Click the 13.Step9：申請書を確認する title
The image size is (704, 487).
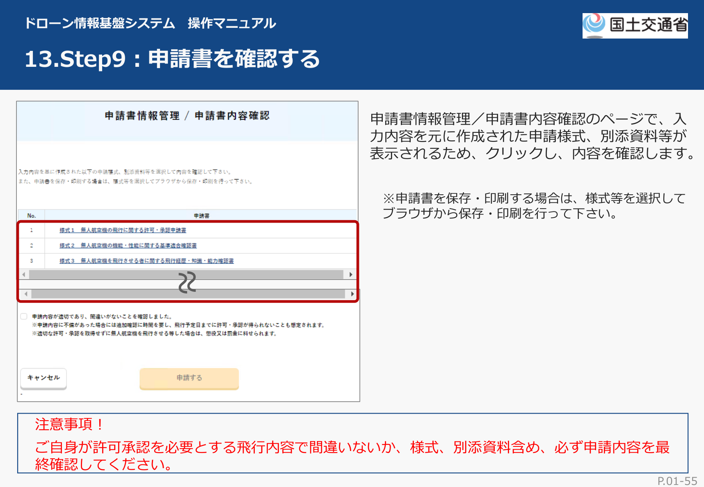point(172,59)
